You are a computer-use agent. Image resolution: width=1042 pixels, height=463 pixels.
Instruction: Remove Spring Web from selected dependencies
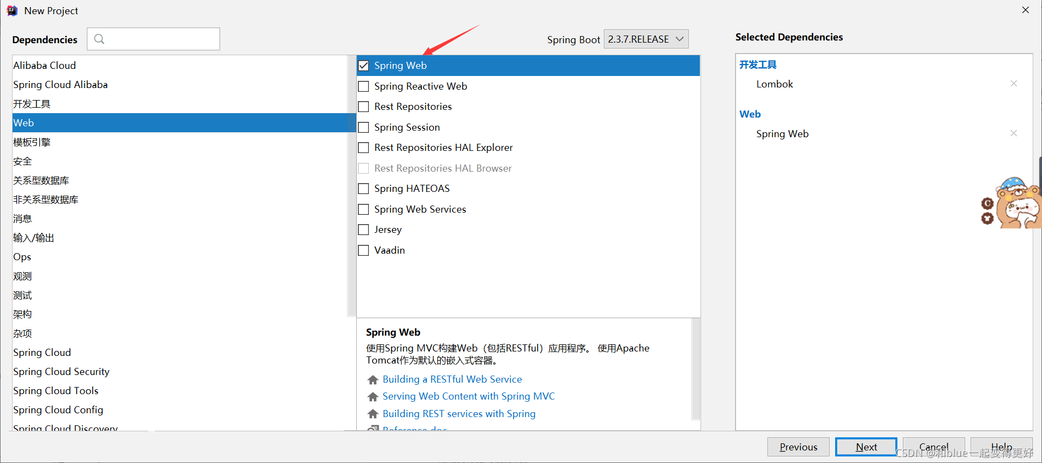[1014, 133]
